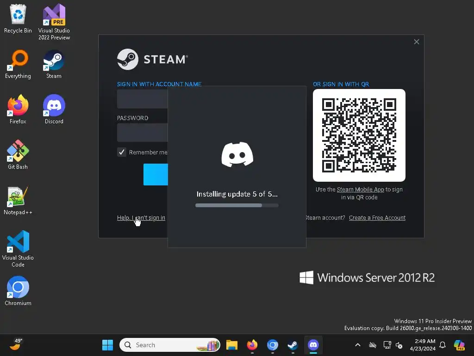
Task: Click 'Installing update 5 of 5...' text
Action: click(x=237, y=194)
